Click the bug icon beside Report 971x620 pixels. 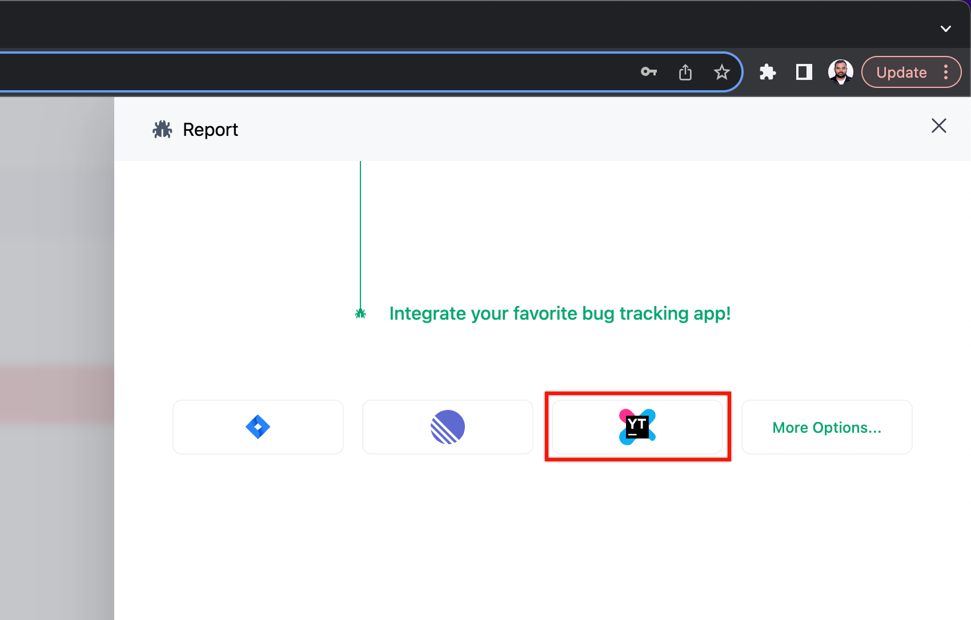pos(162,130)
